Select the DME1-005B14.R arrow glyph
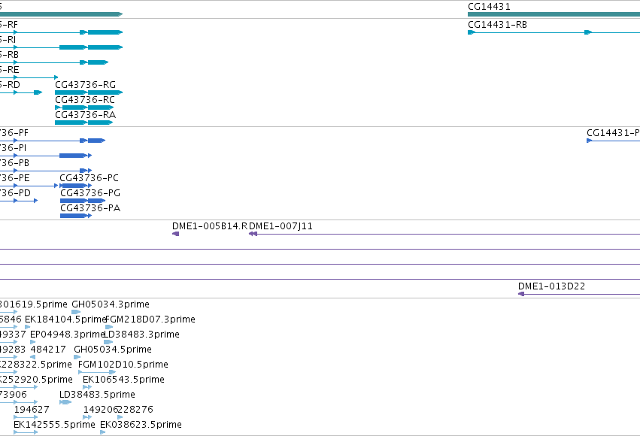Image resolution: width=640 pixels, height=436 pixels. tap(175, 234)
